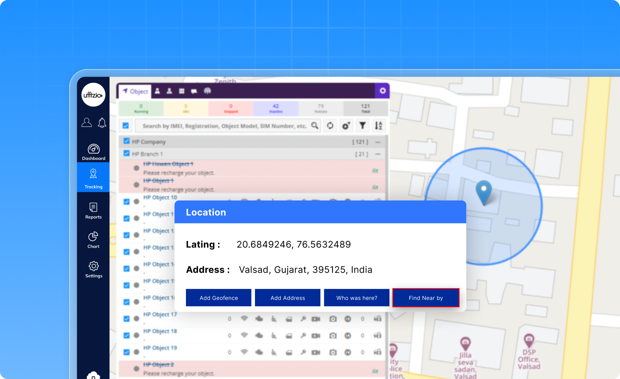Screen dimensions: 620x379
Task: Click the Add Geofence button
Action: pyautogui.click(x=219, y=298)
